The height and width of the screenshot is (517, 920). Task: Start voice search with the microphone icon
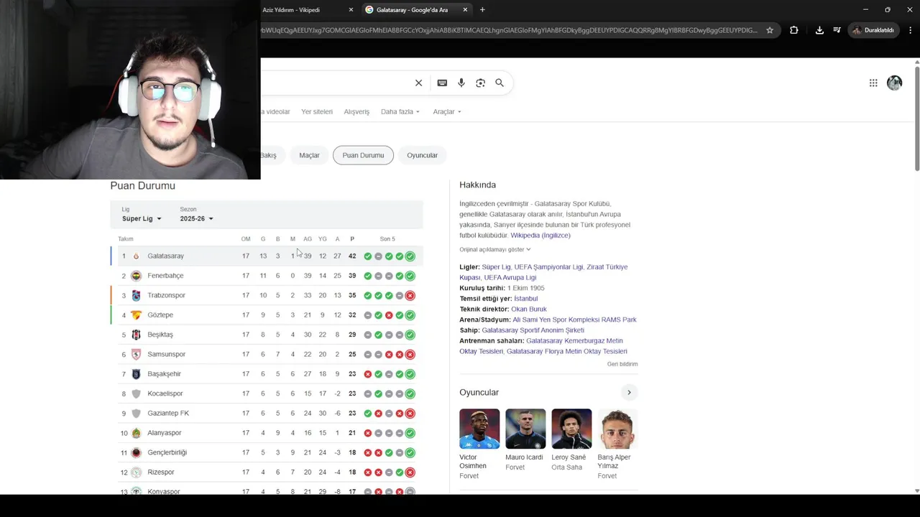461,83
